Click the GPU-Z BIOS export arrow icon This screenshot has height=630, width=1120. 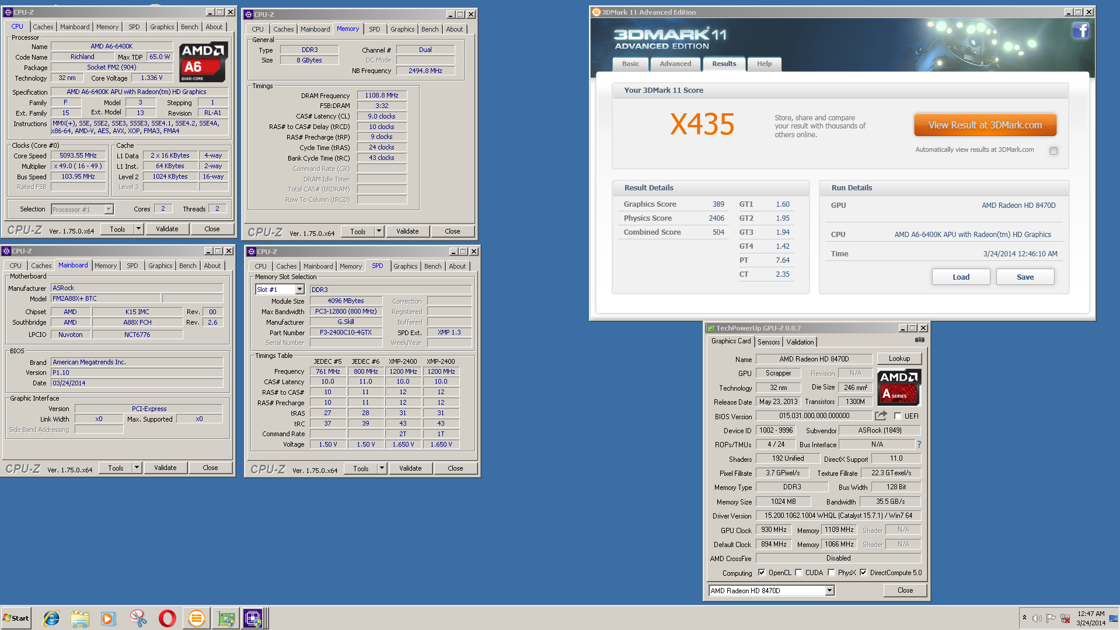point(881,416)
